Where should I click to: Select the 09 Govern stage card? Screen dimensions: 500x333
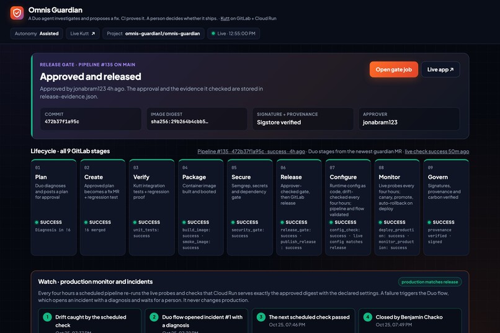point(447,208)
